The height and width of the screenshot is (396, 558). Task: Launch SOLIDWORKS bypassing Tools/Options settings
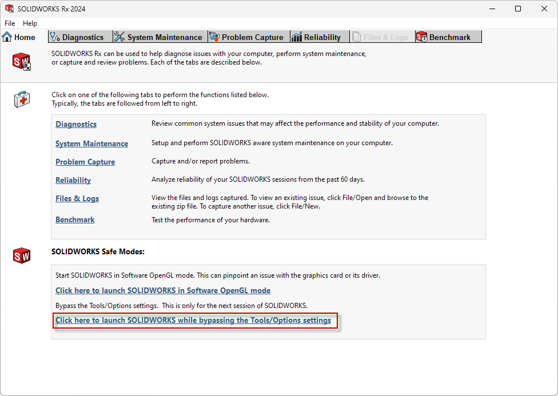click(x=194, y=320)
